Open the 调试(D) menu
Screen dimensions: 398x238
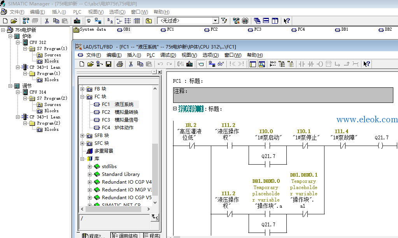click(168, 55)
